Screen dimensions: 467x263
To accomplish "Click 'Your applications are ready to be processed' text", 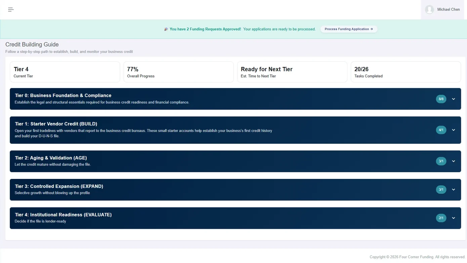I will pos(279,29).
